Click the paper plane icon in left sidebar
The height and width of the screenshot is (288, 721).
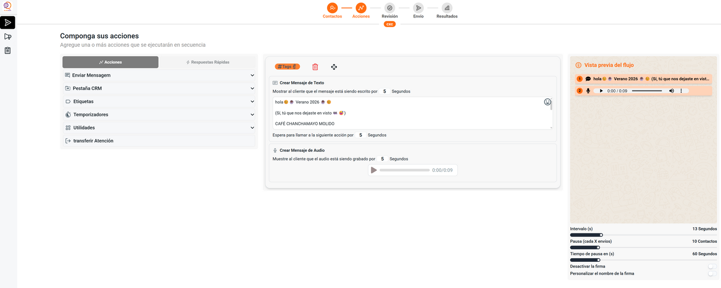pos(8,23)
